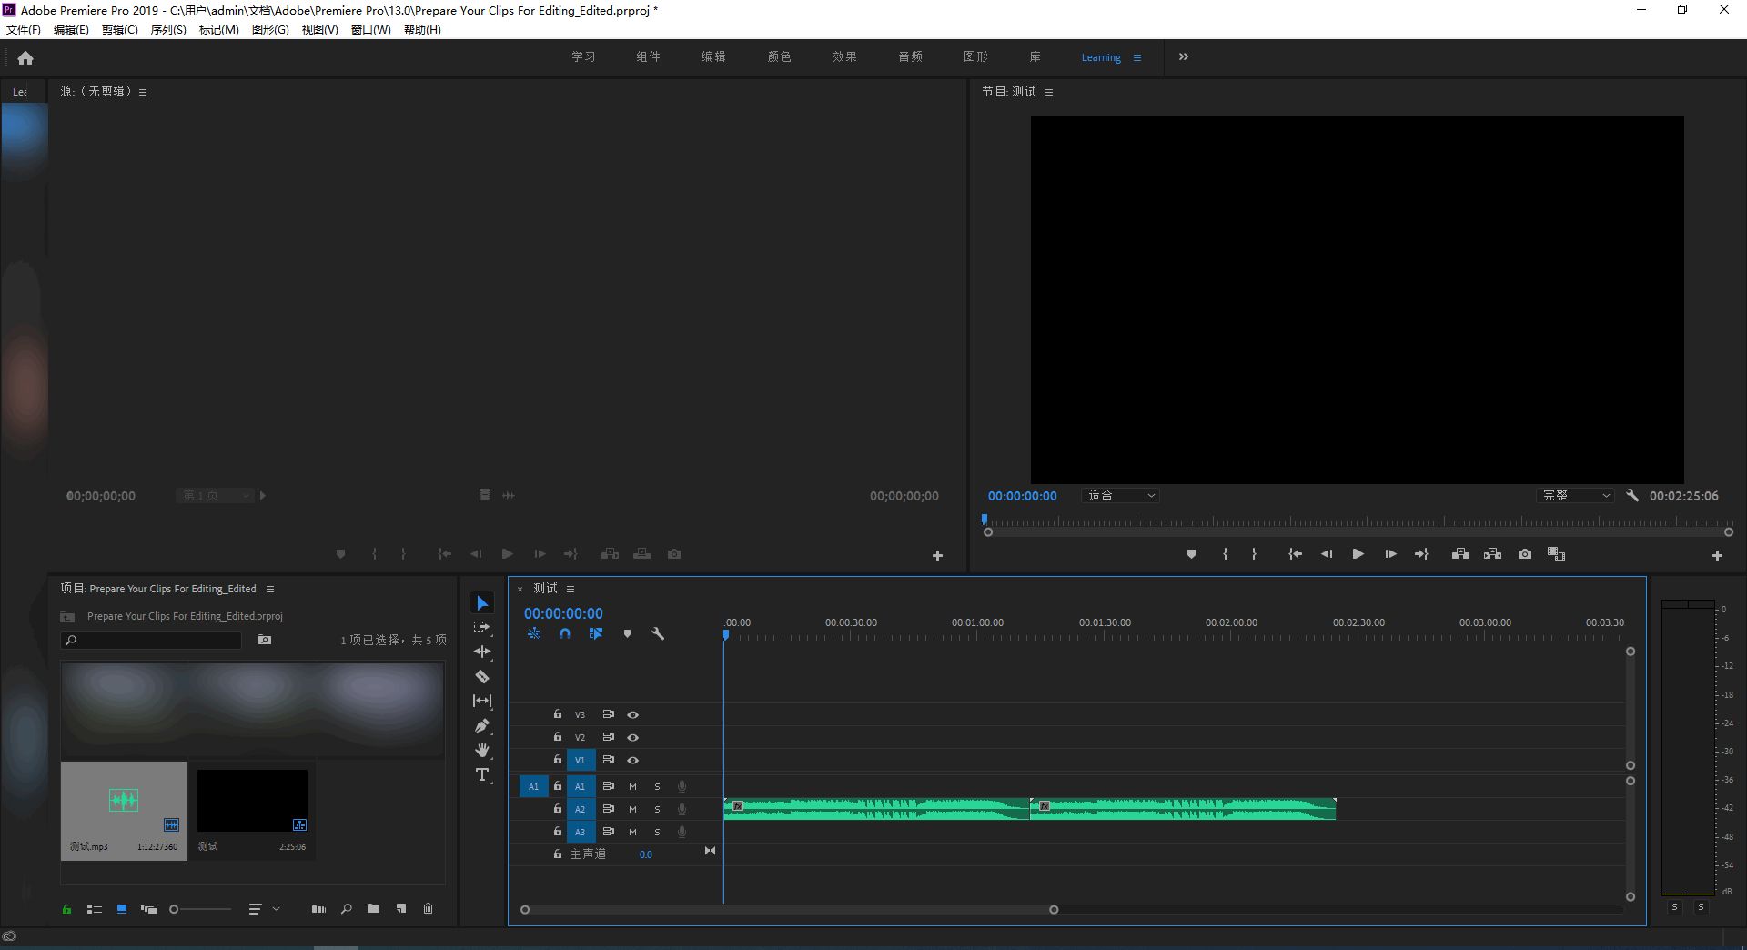Go to In point in program monitor
1747x950 pixels.
click(1295, 554)
